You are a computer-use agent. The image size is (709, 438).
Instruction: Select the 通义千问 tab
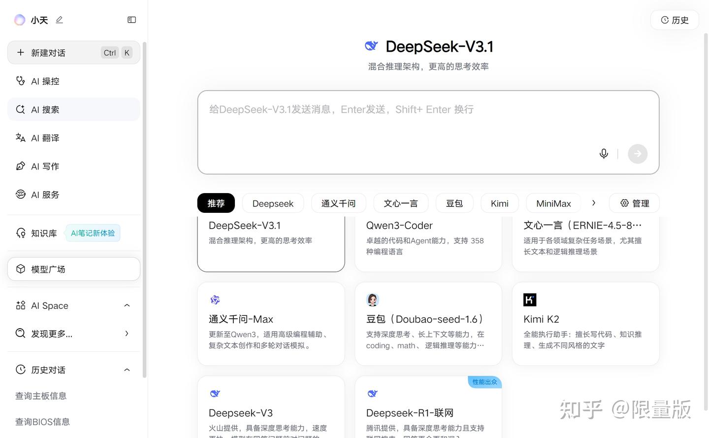coord(338,203)
